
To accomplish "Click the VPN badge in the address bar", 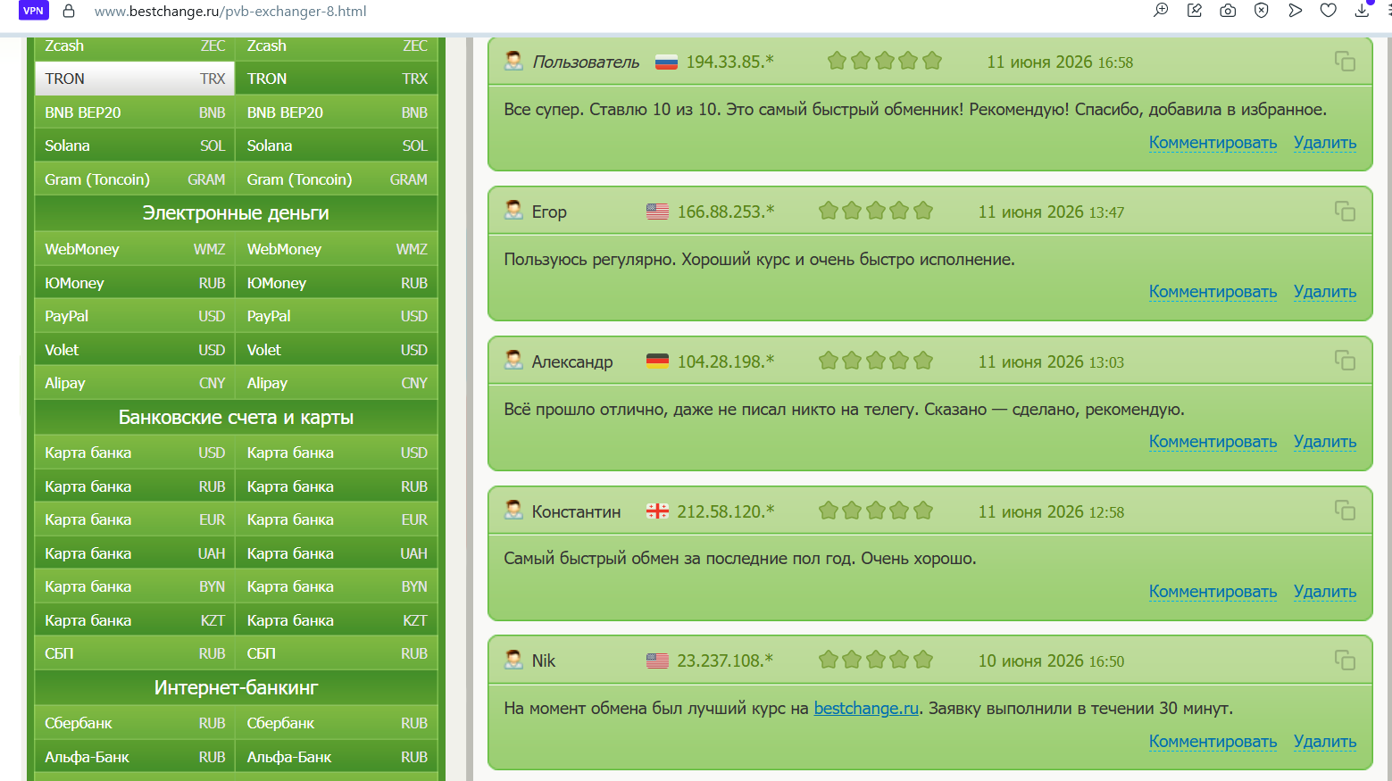I will (33, 11).
